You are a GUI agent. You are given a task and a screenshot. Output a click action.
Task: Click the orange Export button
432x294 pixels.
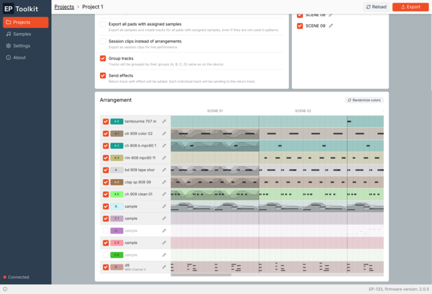[x=410, y=7]
